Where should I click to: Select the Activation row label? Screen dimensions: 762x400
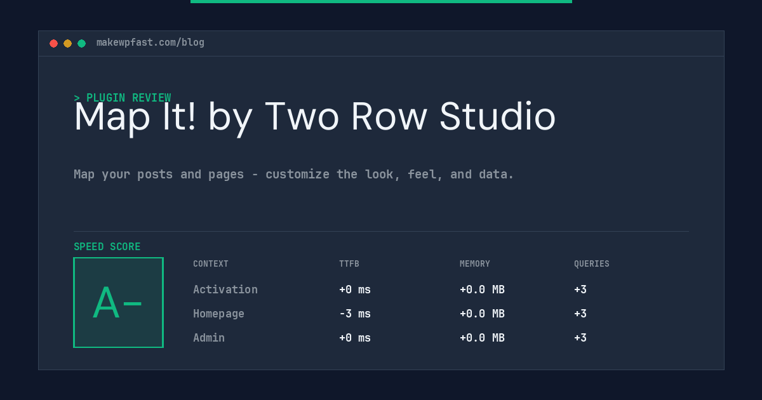coord(225,290)
